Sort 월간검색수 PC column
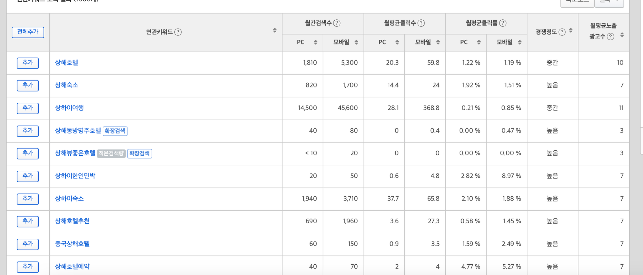This screenshot has width=643, height=275. click(x=316, y=42)
